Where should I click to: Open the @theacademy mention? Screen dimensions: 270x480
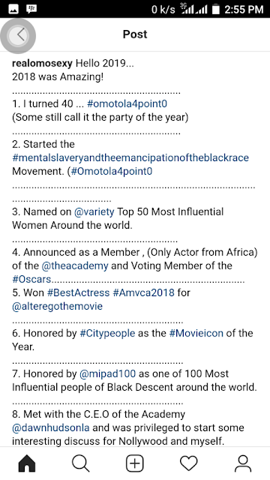point(75,265)
